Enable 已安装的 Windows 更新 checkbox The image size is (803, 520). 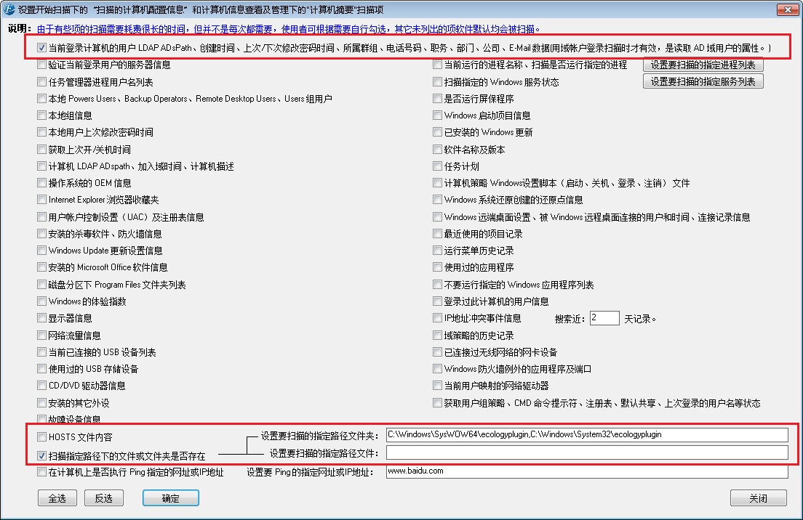(437, 132)
